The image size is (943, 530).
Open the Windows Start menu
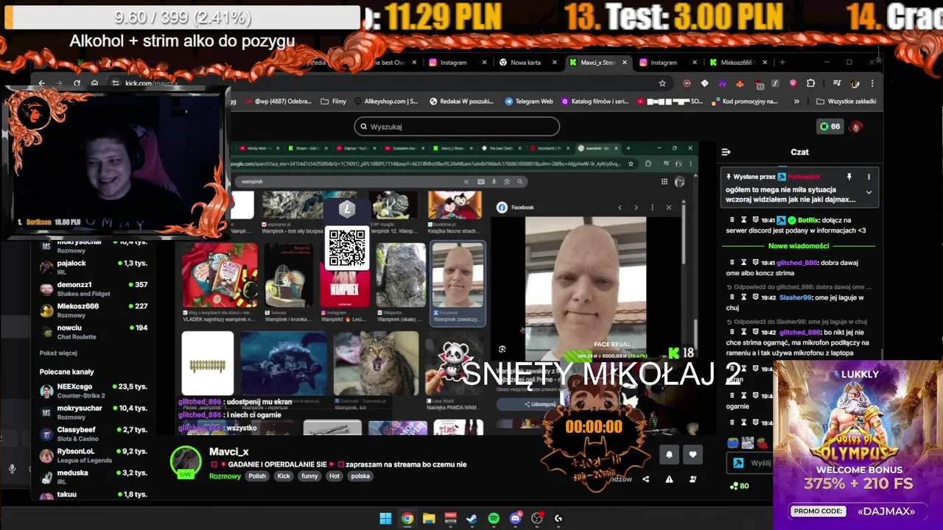(x=385, y=518)
